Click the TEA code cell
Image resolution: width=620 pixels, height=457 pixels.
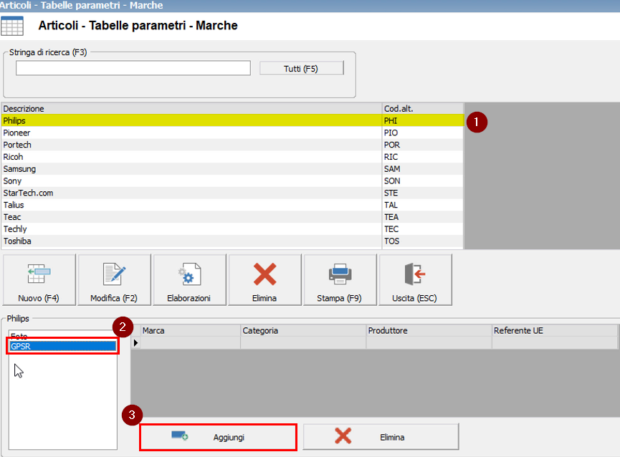tap(423, 217)
